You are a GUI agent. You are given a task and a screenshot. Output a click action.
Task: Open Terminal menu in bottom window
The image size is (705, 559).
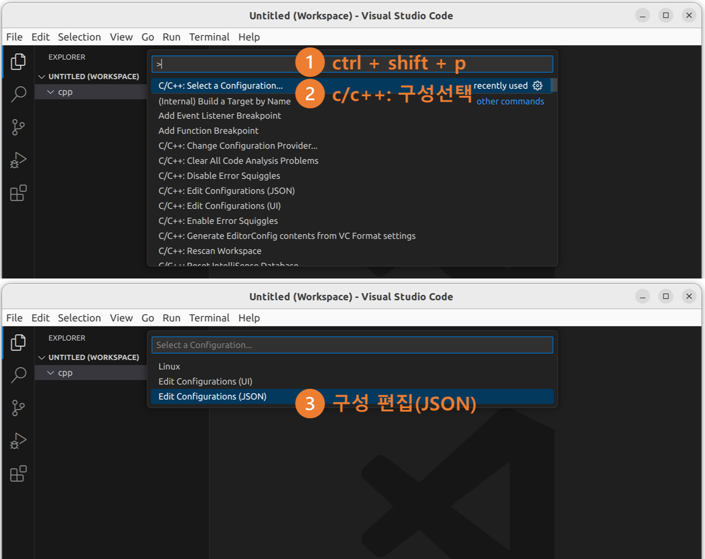(x=209, y=318)
